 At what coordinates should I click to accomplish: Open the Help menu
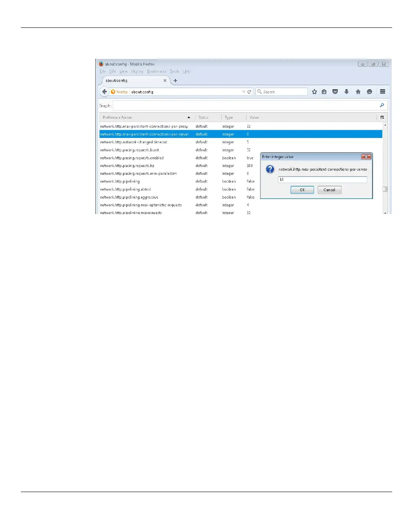[x=187, y=71]
